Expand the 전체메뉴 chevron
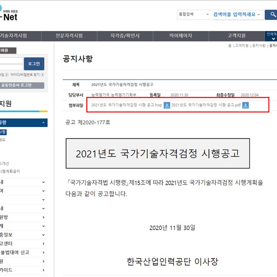 tap(273, 39)
